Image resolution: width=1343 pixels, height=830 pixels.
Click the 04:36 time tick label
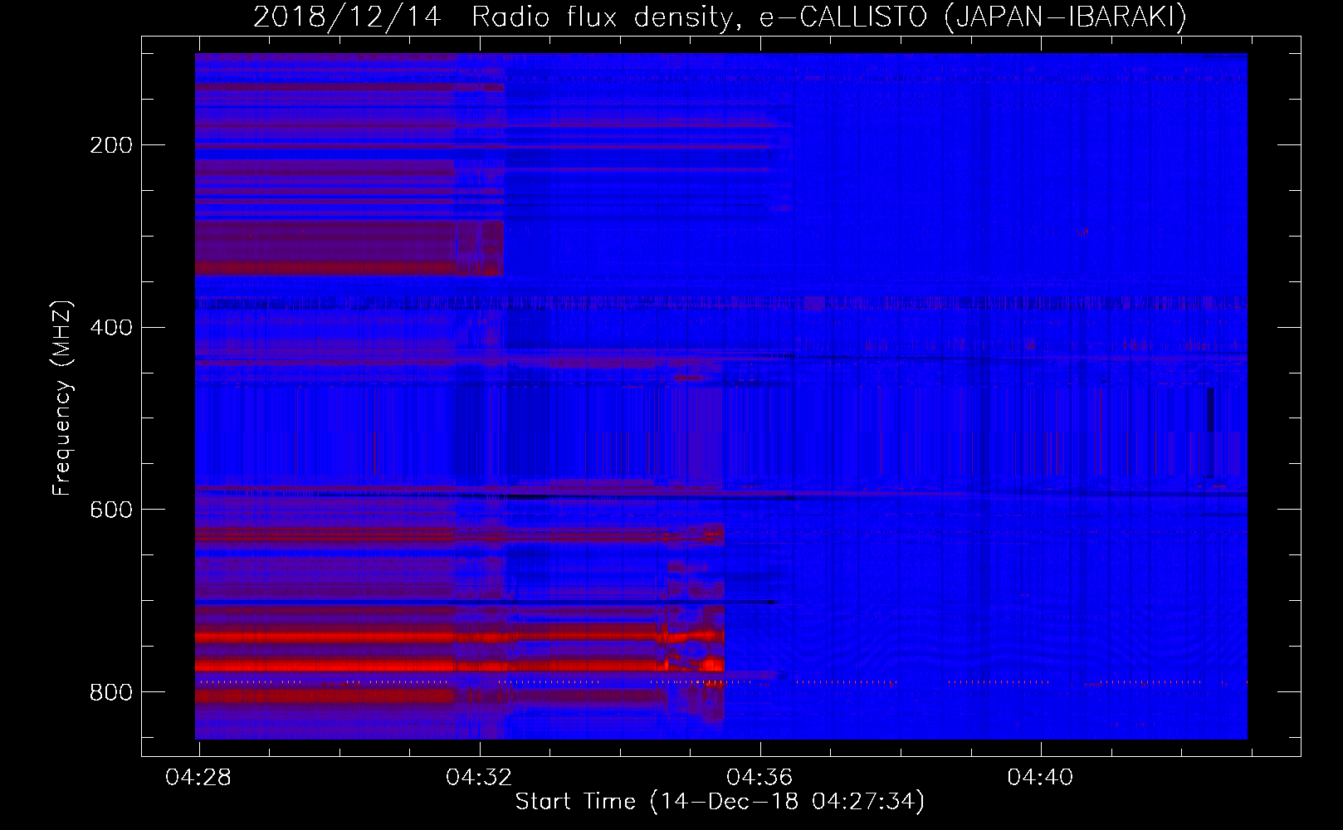(759, 777)
